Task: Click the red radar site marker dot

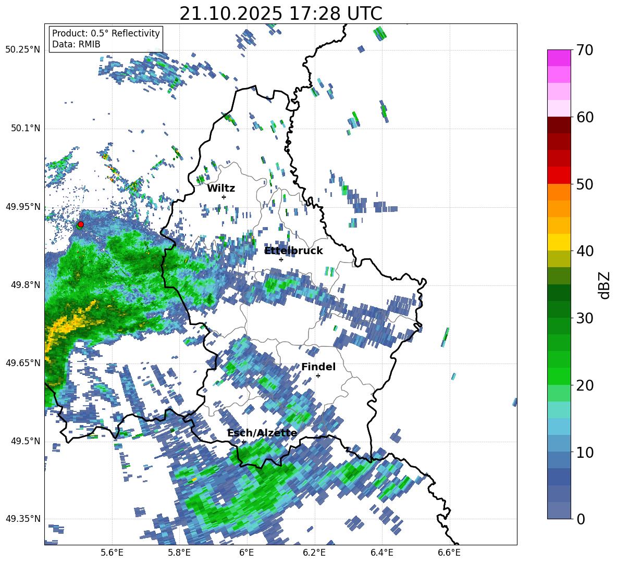Action: [x=81, y=224]
